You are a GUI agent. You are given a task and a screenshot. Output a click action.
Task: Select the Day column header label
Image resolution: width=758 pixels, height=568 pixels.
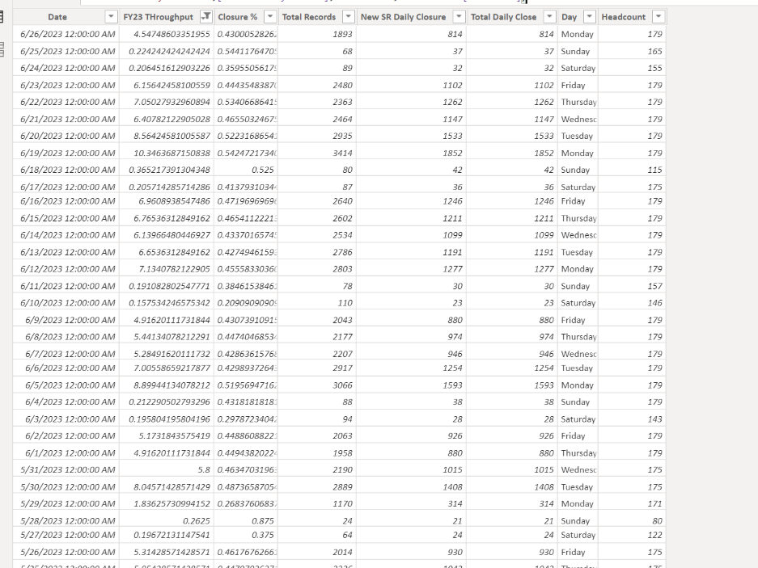click(x=569, y=17)
